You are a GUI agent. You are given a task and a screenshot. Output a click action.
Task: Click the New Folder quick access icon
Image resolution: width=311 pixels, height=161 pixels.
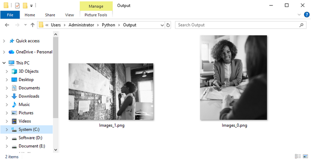25,6
